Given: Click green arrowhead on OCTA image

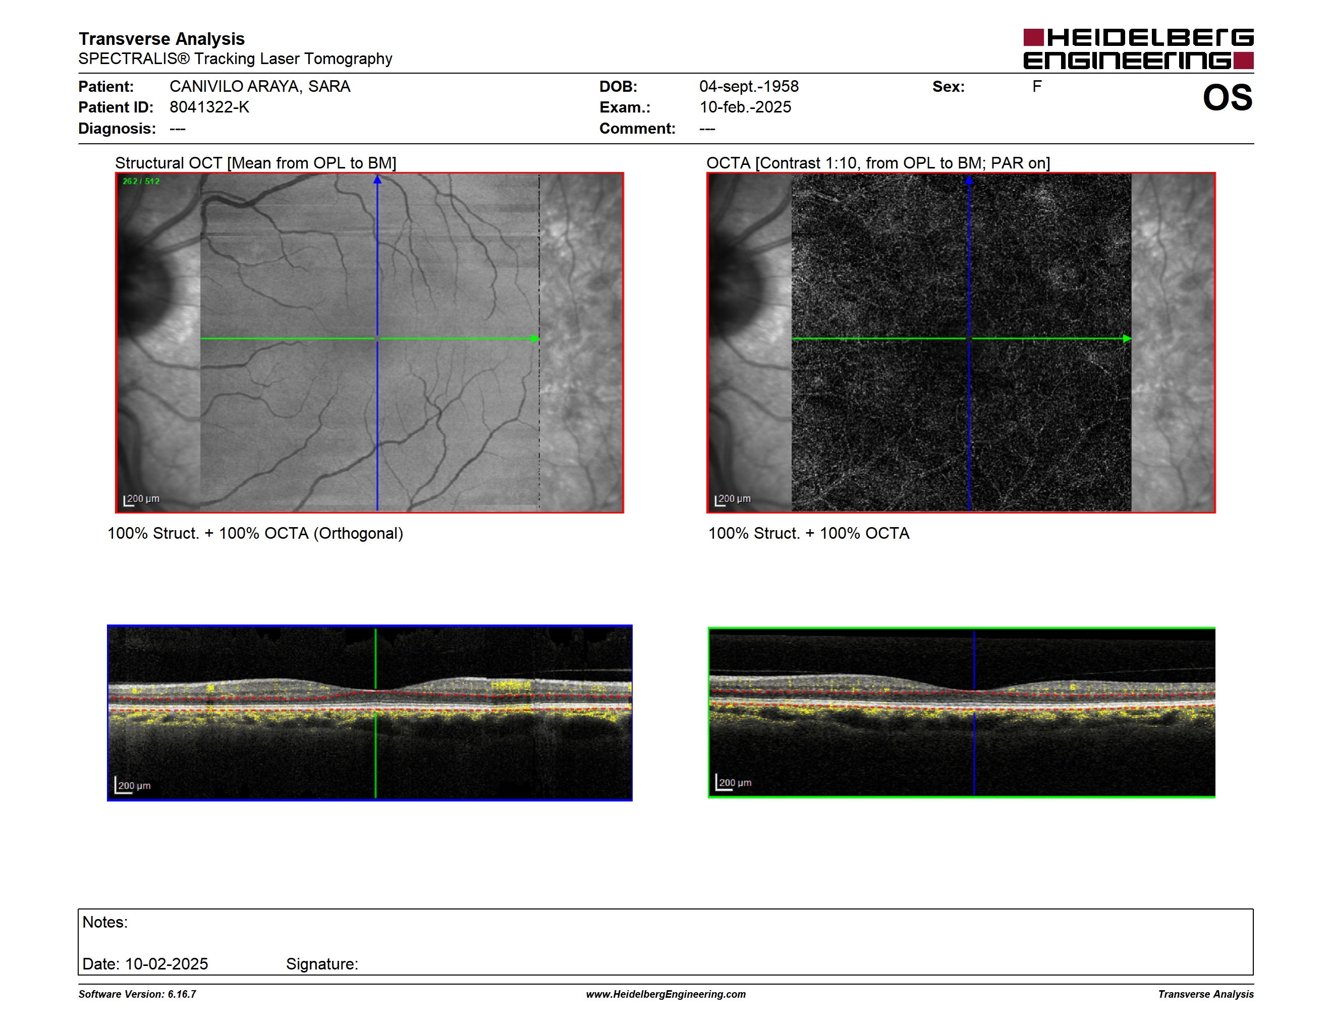Looking at the screenshot, I should (1127, 339).
